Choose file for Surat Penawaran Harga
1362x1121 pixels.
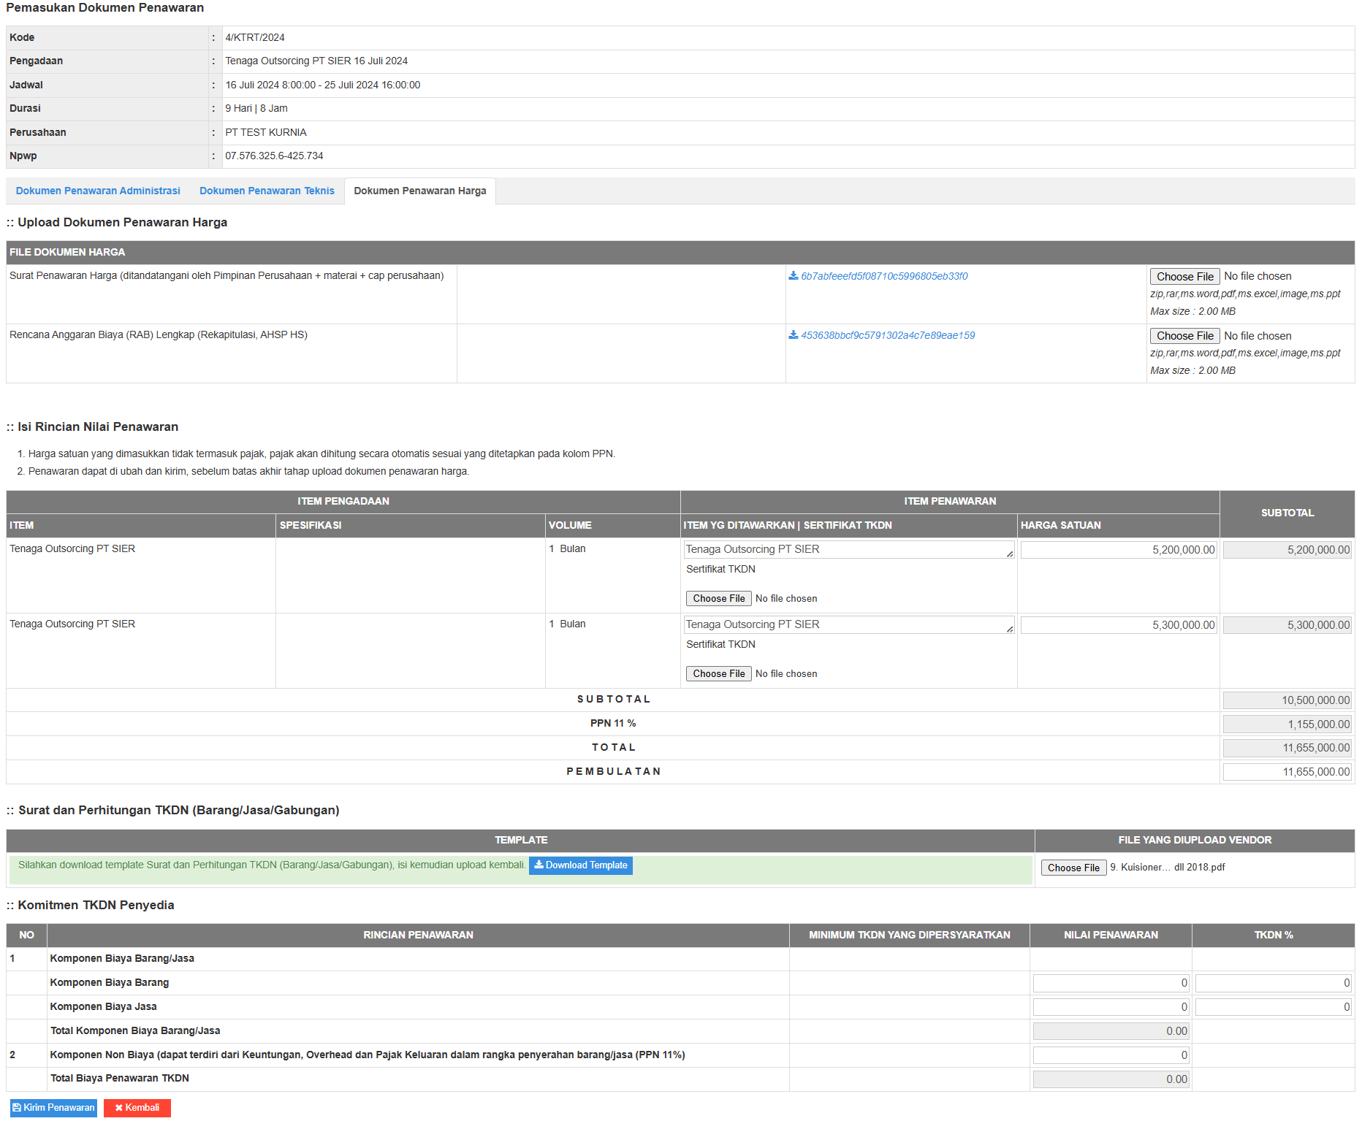(x=1184, y=277)
